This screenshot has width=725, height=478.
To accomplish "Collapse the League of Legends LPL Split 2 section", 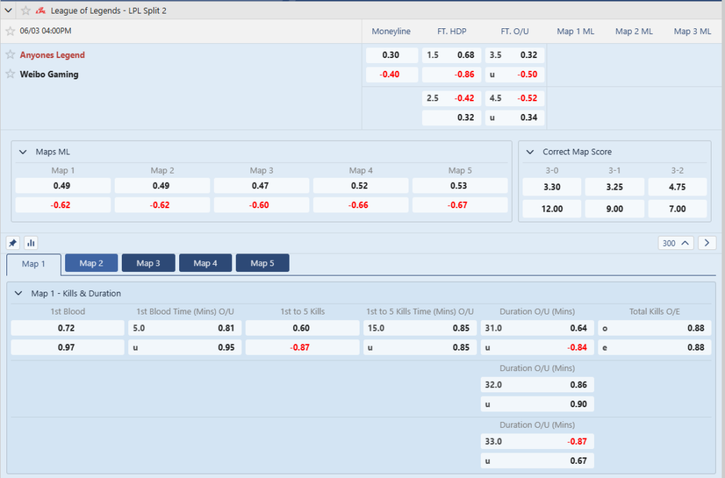I will [x=8, y=10].
